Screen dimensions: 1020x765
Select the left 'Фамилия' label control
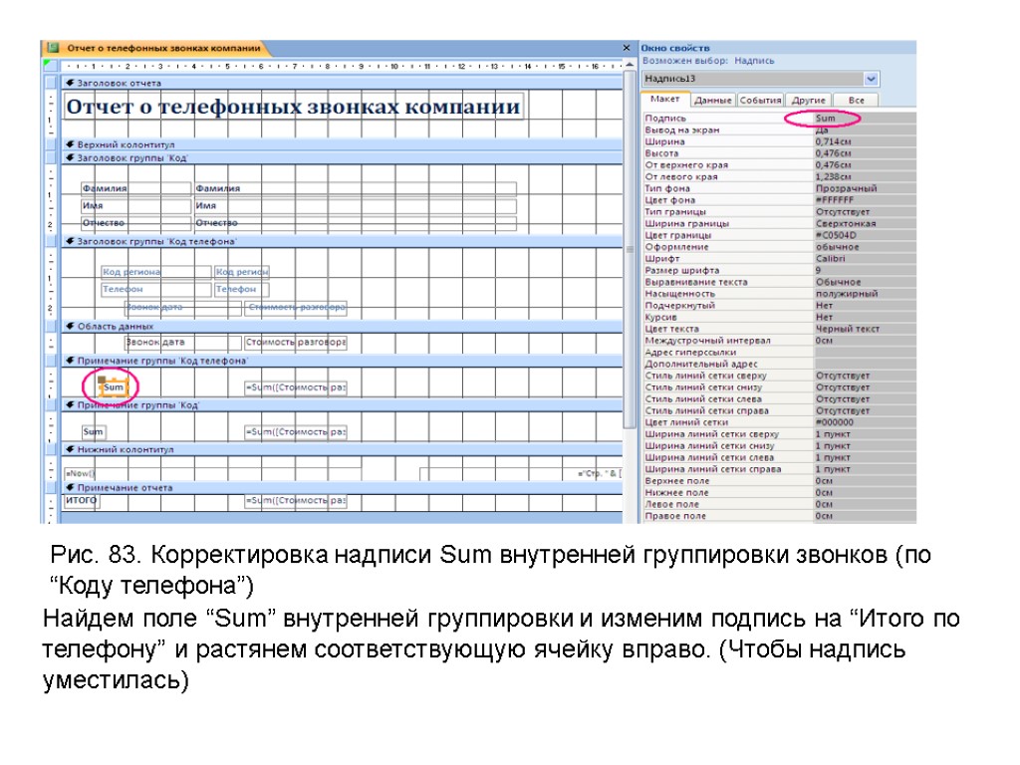click(x=135, y=188)
